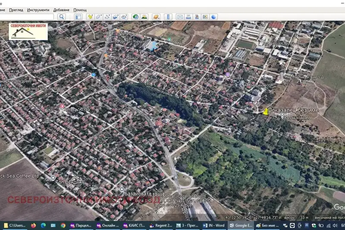The width and height of the screenshot is (345, 230).
Task: Click the Базайовата къща place marker
Action: coord(122,189)
